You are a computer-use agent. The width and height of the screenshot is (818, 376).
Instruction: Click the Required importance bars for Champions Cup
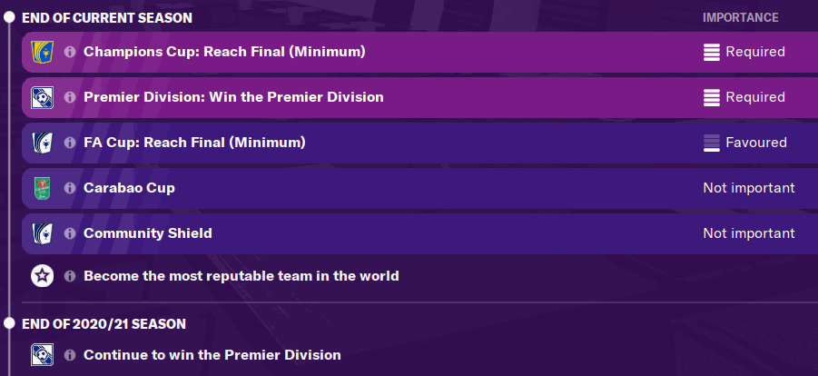click(x=712, y=53)
